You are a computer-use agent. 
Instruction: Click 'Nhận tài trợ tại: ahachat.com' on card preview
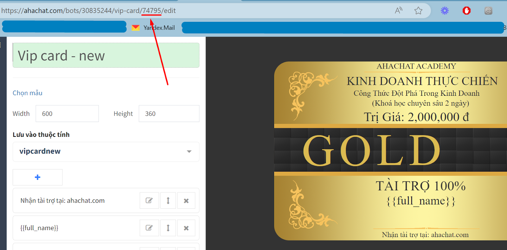coord(425,235)
